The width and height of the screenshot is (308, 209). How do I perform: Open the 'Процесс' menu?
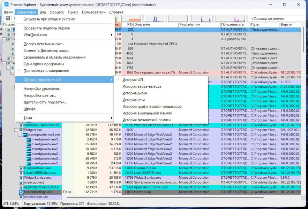(57, 12)
